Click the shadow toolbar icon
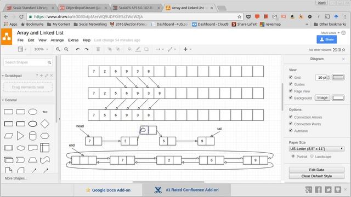This screenshot has width=351, height=197. pyautogui.click(x=146, y=49)
